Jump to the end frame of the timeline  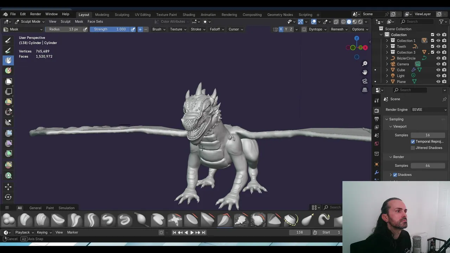(204, 232)
